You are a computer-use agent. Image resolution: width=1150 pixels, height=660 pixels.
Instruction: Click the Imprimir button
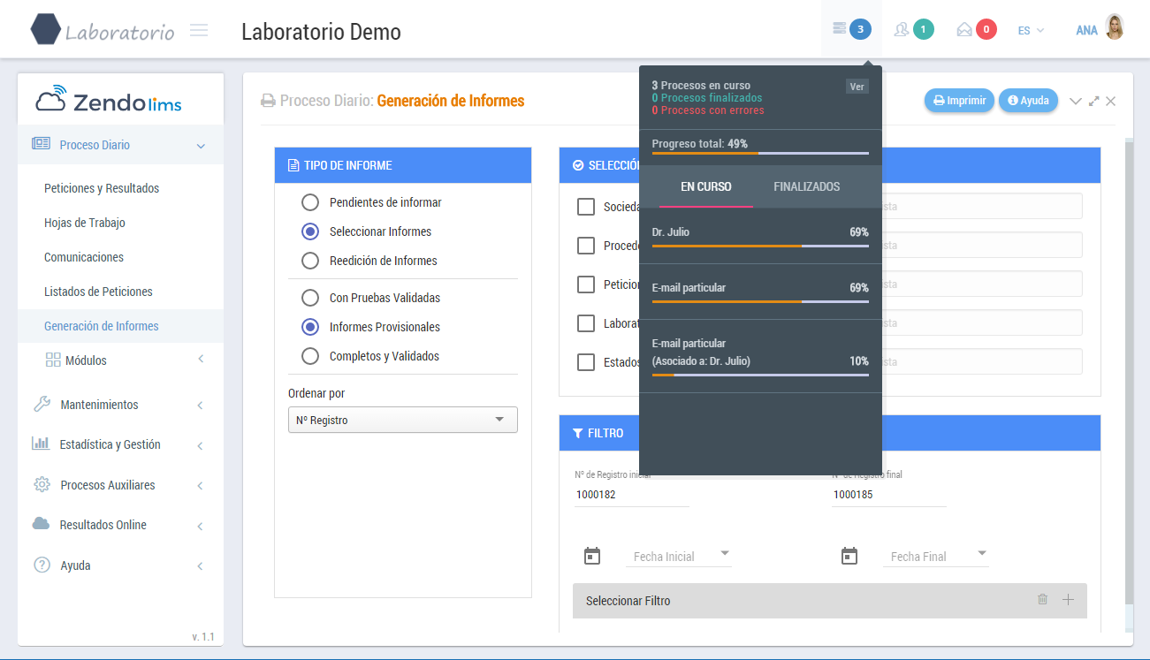(x=960, y=101)
